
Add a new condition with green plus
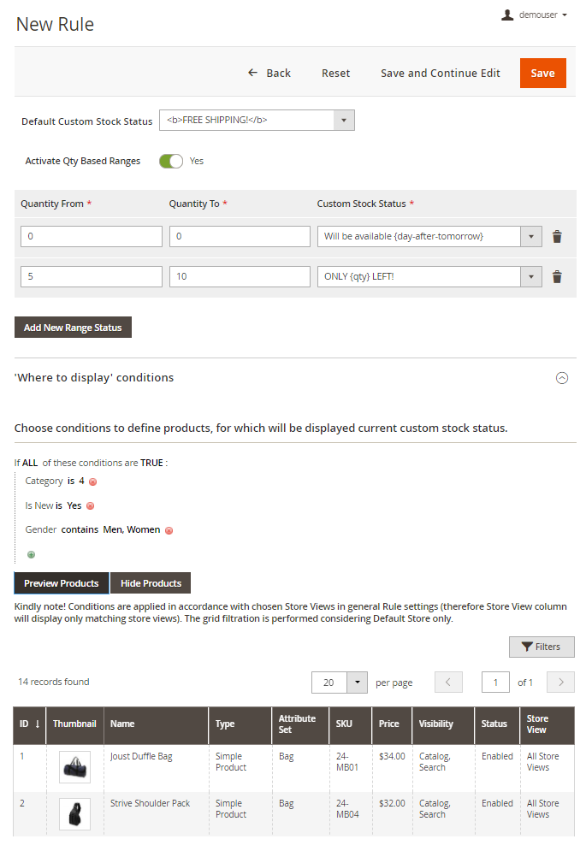31,554
